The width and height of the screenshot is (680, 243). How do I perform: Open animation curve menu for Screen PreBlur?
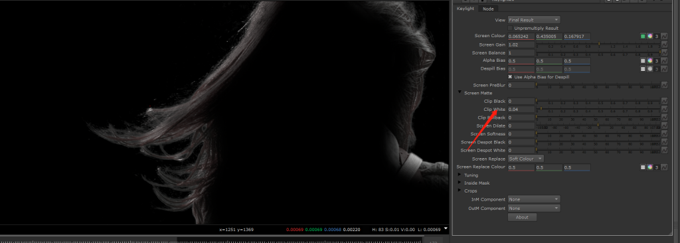click(x=664, y=85)
